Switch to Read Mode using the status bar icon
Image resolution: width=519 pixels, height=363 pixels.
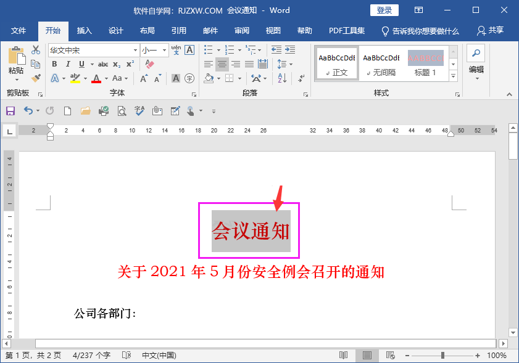coord(344,355)
